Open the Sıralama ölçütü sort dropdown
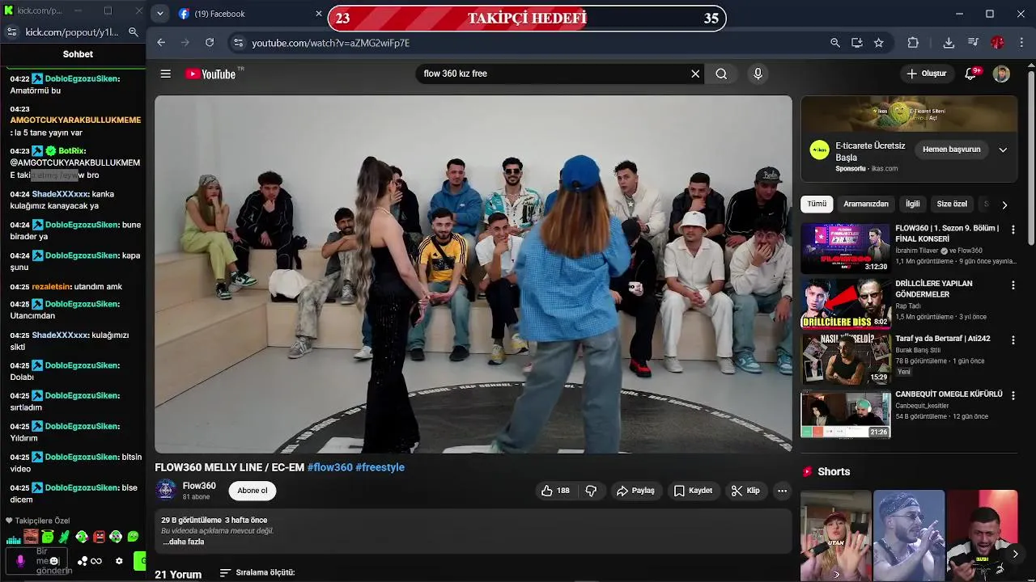 coord(257,573)
